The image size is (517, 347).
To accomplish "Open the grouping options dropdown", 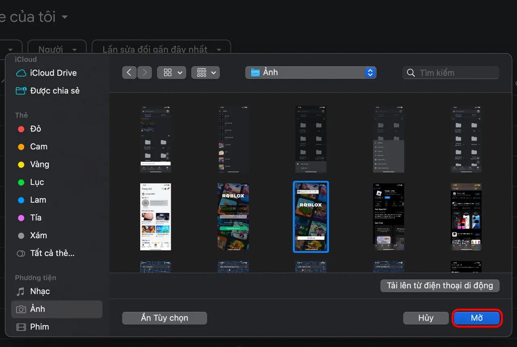I will (x=205, y=73).
